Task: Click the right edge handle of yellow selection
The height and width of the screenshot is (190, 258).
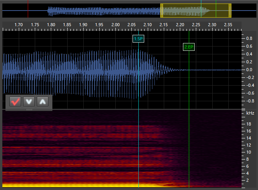Action: tap(230, 11)
